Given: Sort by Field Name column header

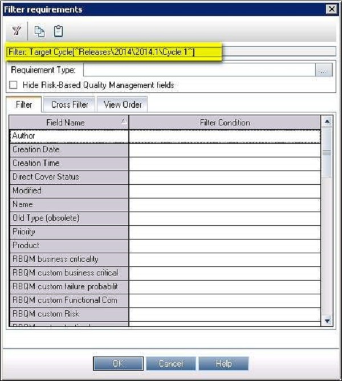Looking at the screenshot, I should pyautogui.click(x=68, y=122).
